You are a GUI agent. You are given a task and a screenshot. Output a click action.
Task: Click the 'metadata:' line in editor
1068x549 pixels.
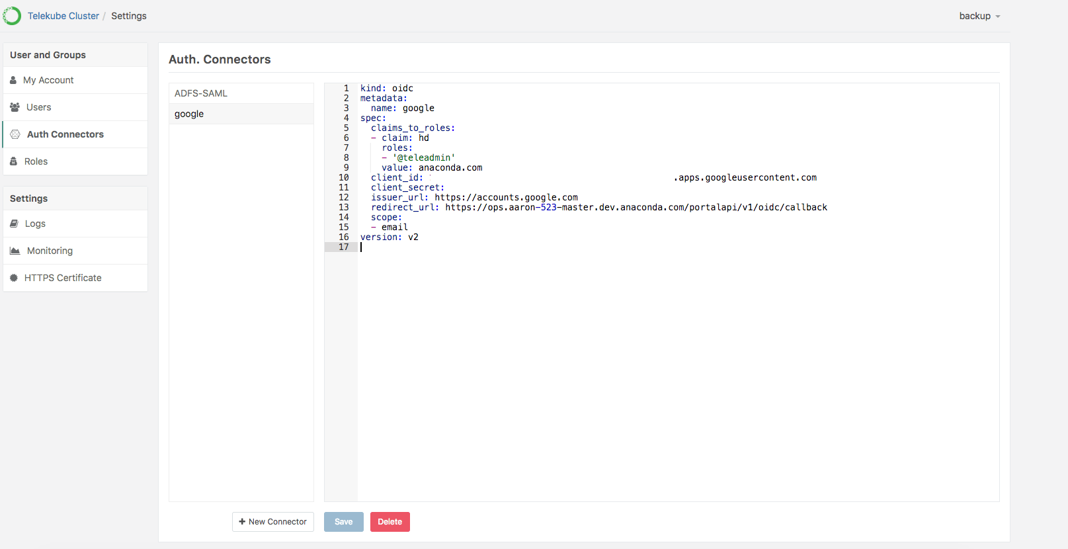coord(384,98)
